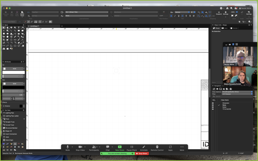Open the Class Options dropdown

tap(237, 92)
